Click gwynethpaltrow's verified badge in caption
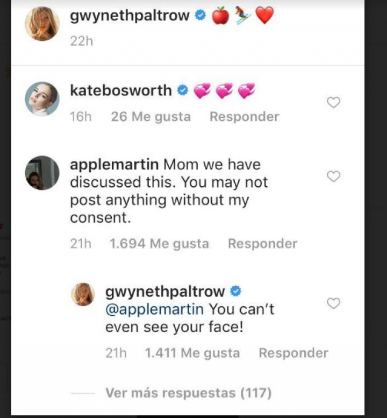This screenshot has width=387, height=418. pos(200,16)
